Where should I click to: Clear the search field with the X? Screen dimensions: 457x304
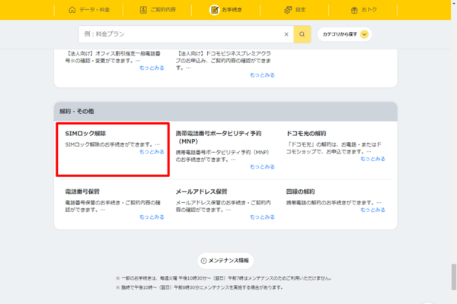pos(286,34)
